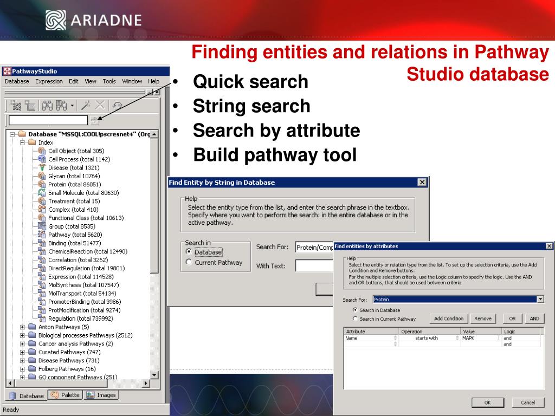This screenshot has height=416, width=555.
Task: Select ProtModification (total 9274) in the index
Action: 84,310
